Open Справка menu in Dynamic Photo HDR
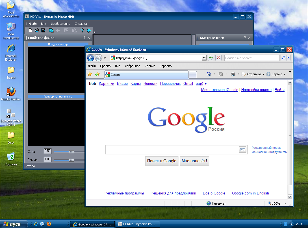This screenshot has width=308, height=228. click(81, 24)
